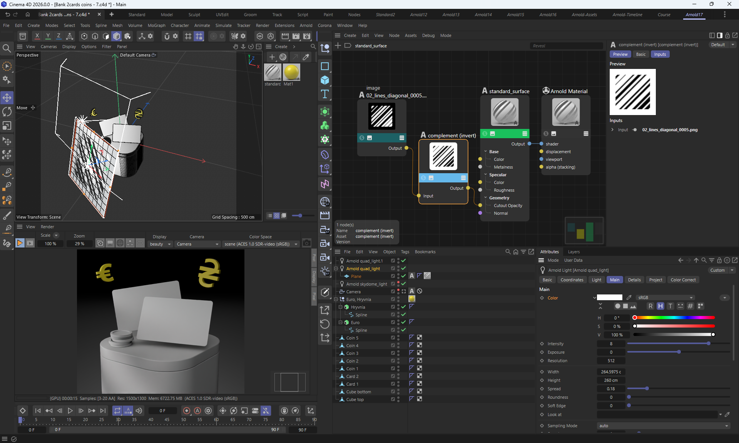Image resolution: width=739 pixels, height=443 pixels.
Task: Open the MoGraph menu
Action: (156, 25)
